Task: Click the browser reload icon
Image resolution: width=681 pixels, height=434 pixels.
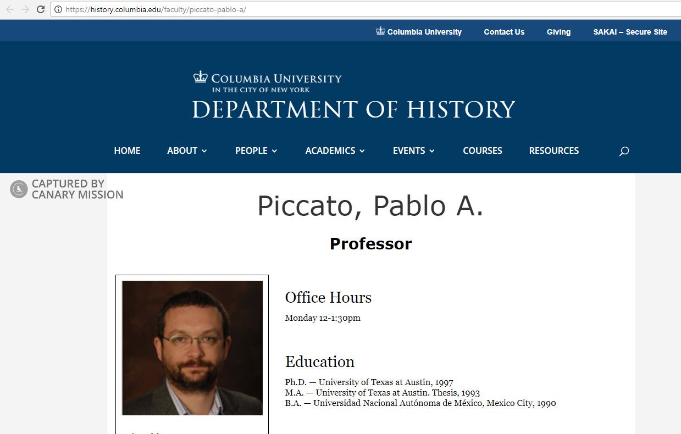Action: point(40,9)
